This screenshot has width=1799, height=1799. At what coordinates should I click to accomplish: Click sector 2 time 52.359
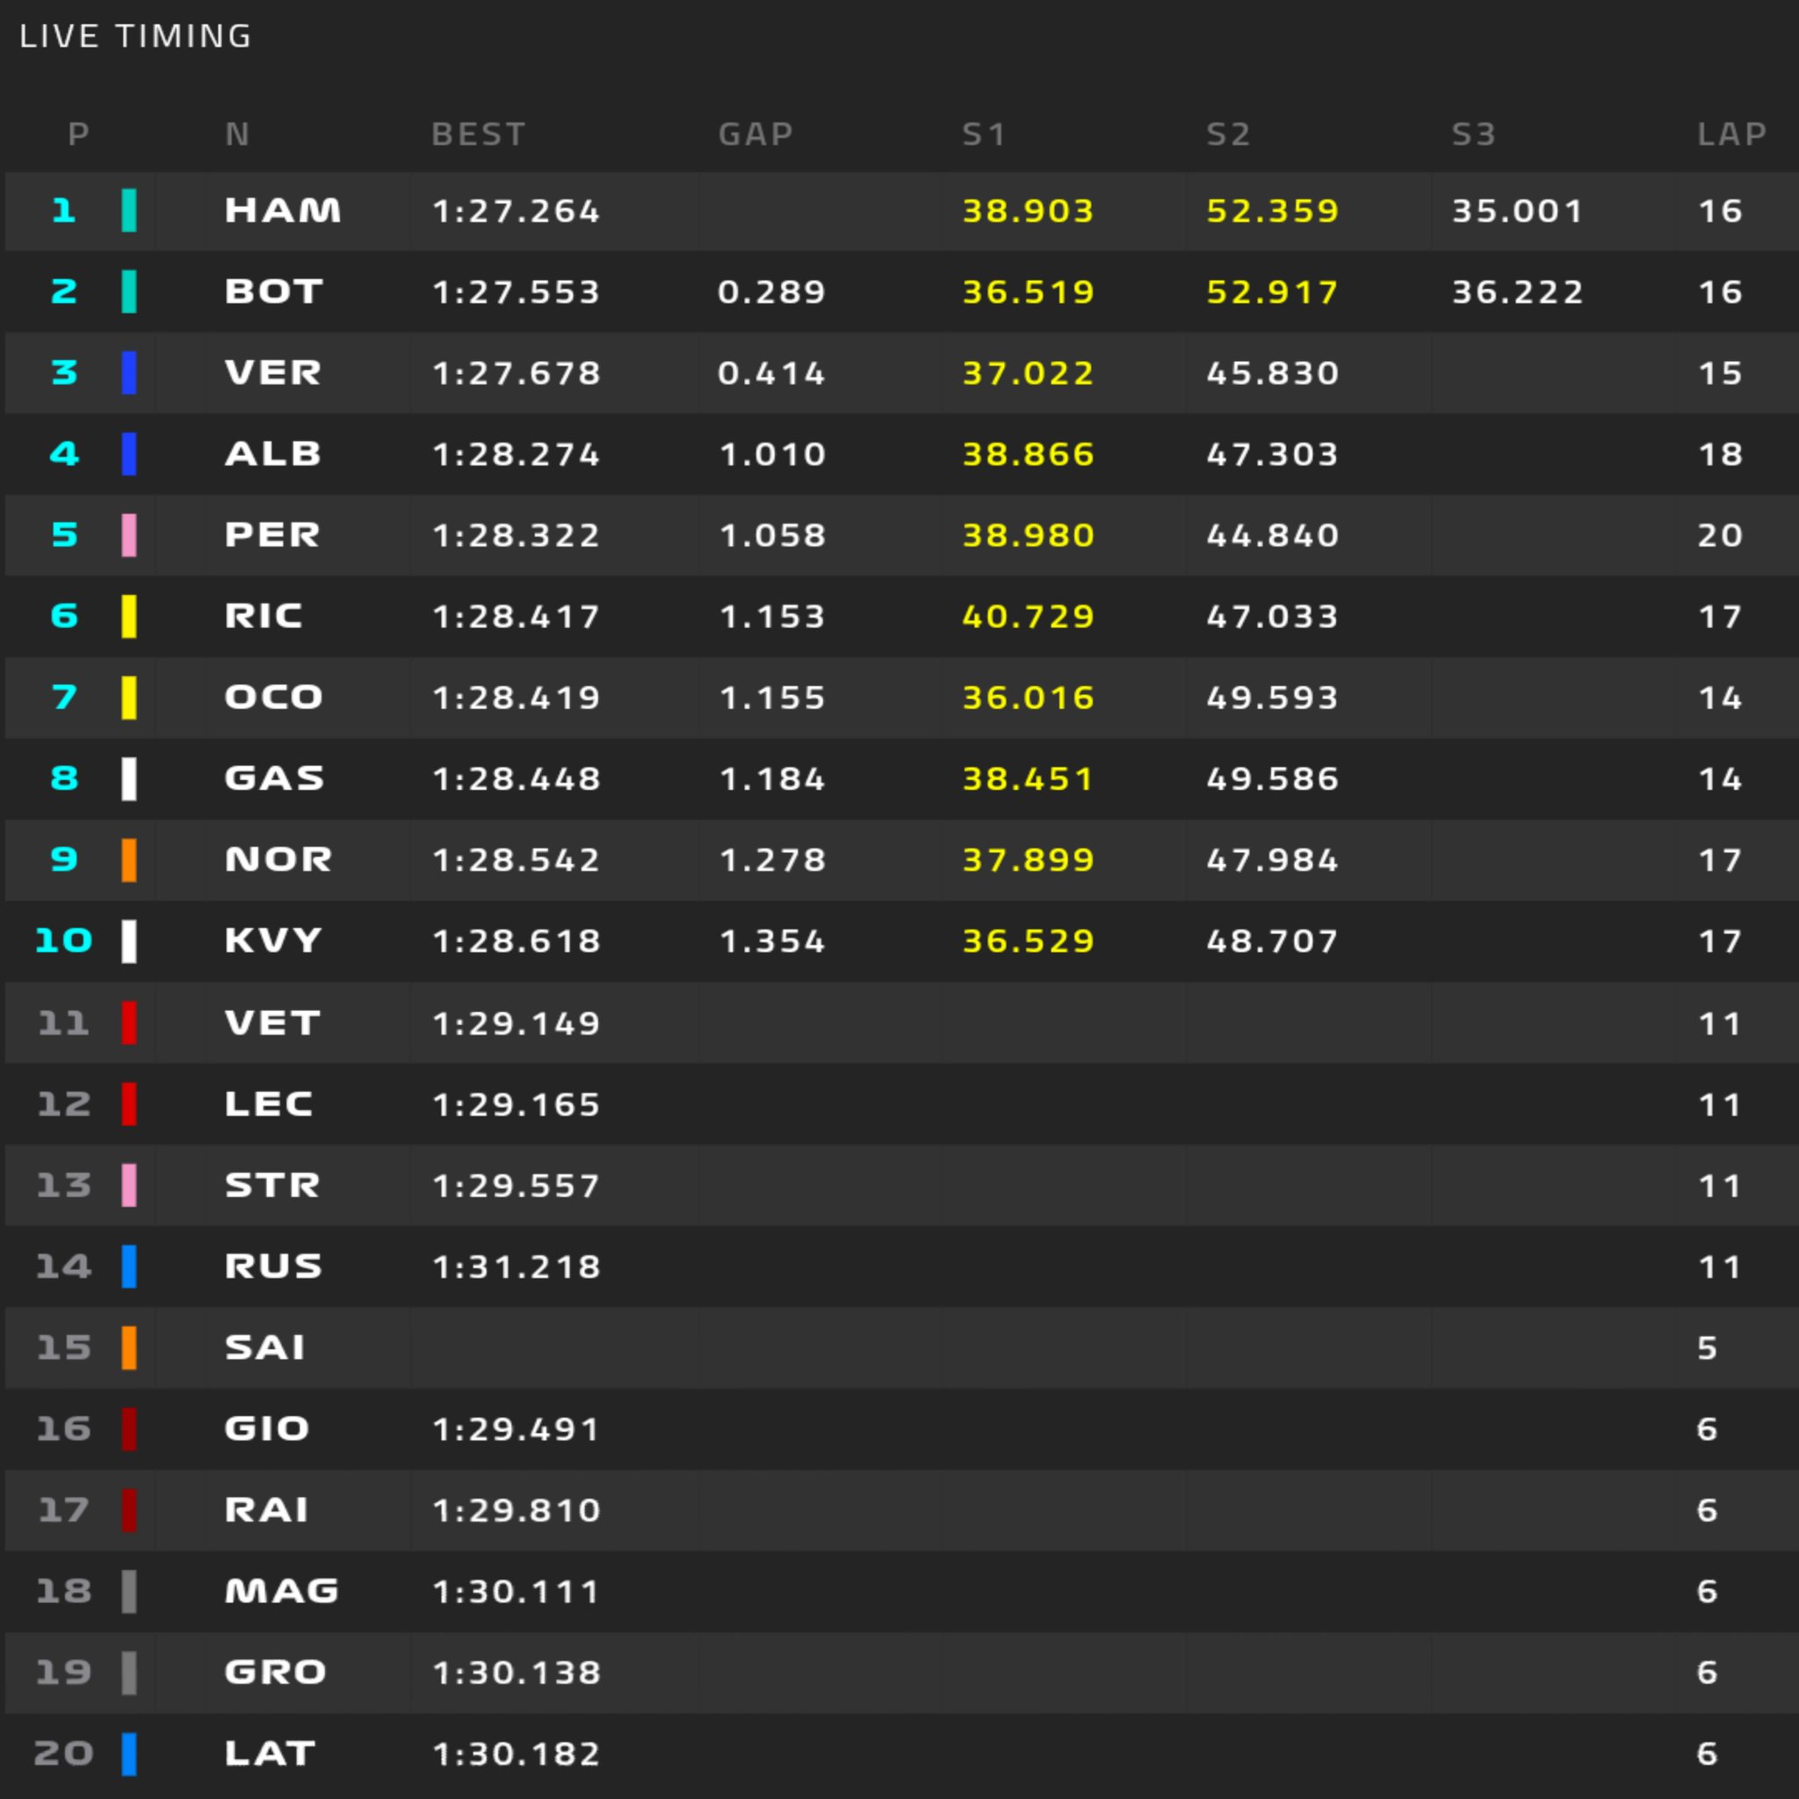pyautogui.click(x=1272, y=212)
